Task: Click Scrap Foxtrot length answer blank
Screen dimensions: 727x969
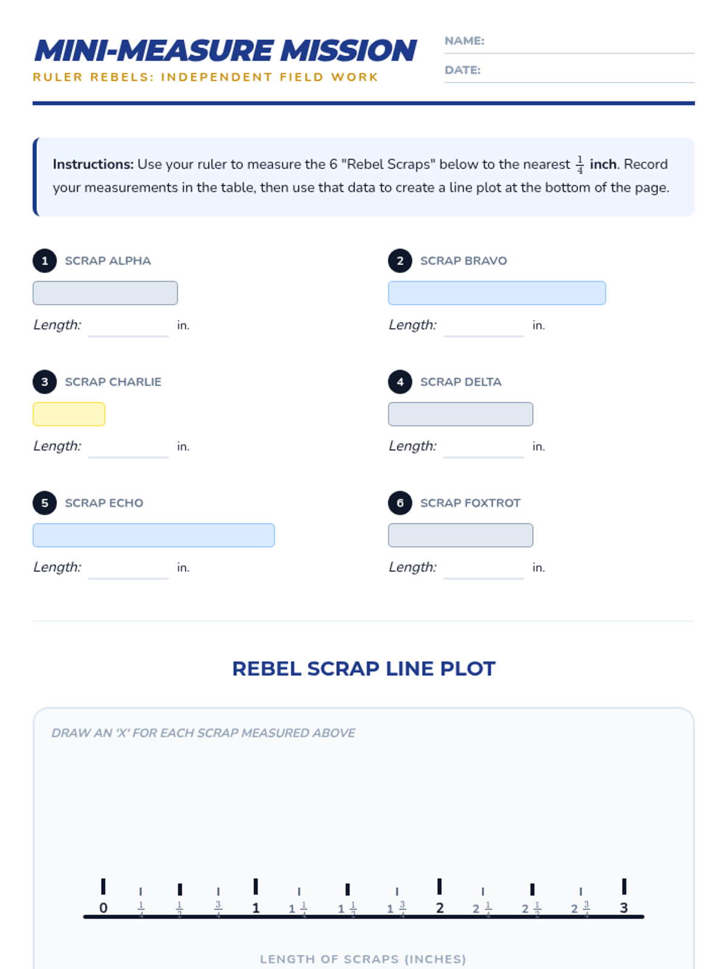Action: coord(483,569)
